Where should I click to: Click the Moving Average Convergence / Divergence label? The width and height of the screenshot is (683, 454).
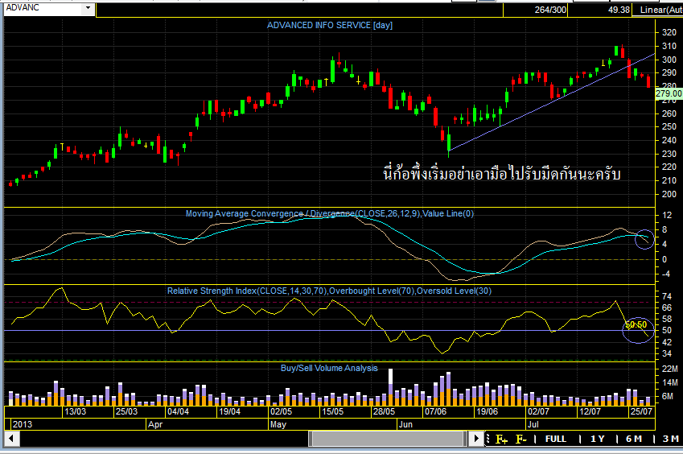click(329, 213)
